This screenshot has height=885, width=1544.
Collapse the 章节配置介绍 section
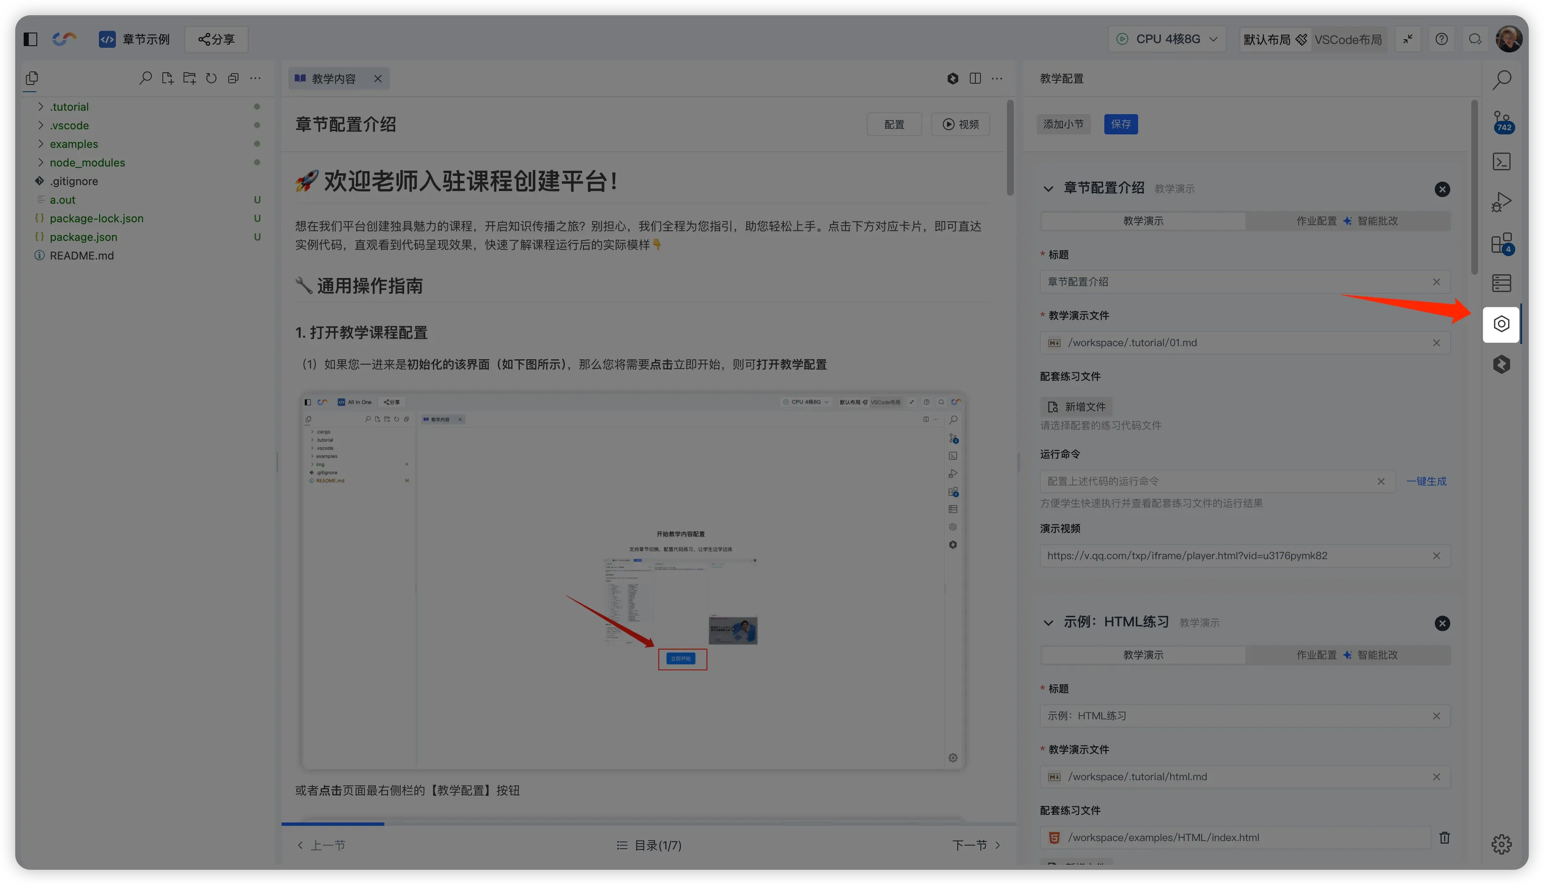(x=1048, y=188)
